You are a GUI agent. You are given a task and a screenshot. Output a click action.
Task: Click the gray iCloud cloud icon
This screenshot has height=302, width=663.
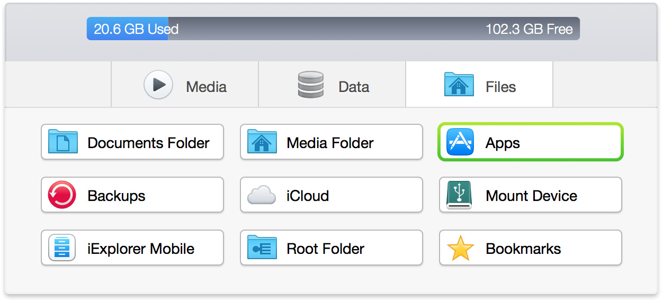click(262, 196)
